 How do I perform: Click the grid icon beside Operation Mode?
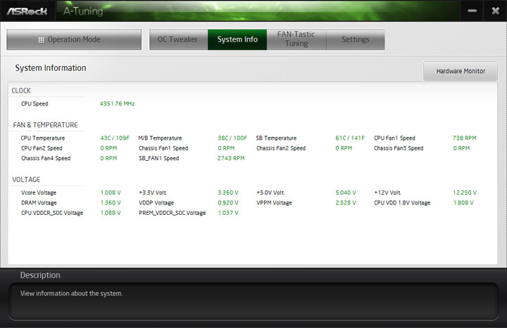(x=41, y=40)
